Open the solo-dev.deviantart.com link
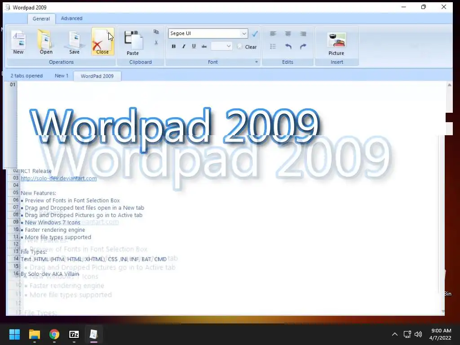Image resolution: width=460 pixels, height=345 pixels. [x=58, y=178]
